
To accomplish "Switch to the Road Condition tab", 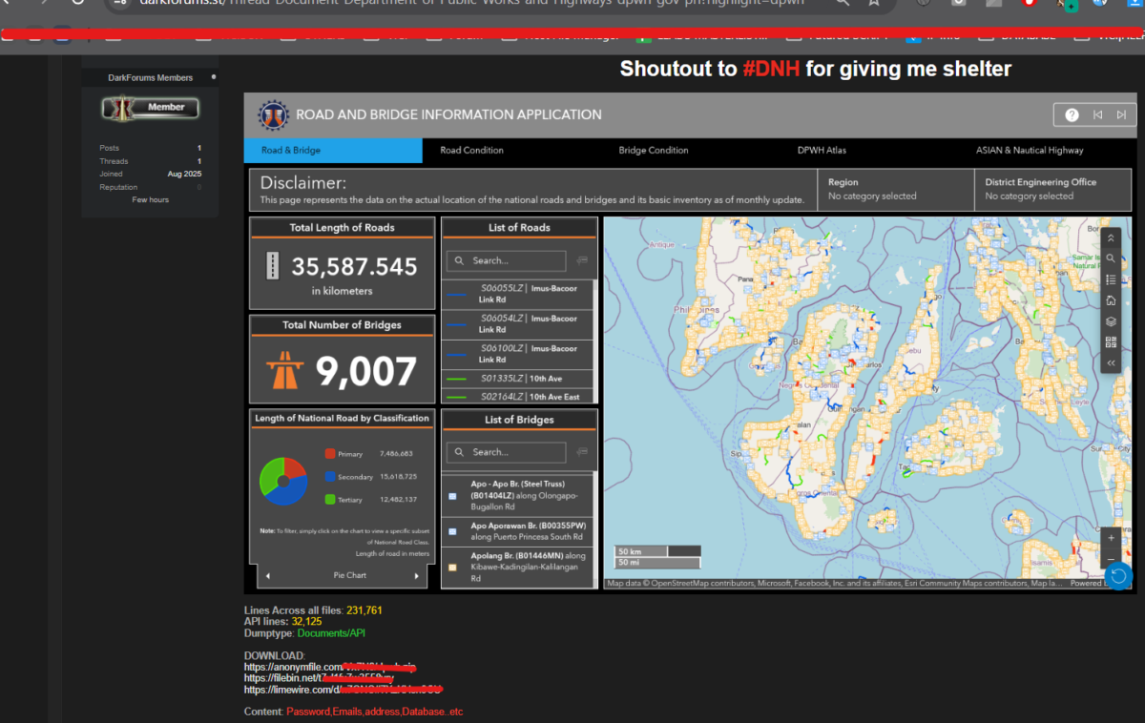I will click(471, 151).
